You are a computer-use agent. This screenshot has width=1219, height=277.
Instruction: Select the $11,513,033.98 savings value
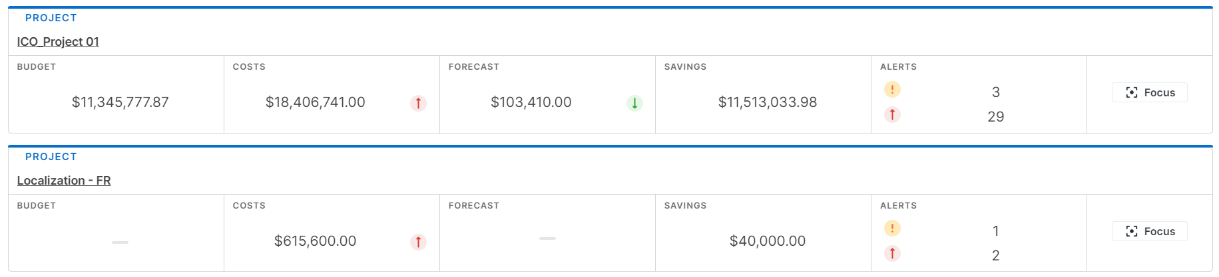tap(768, 102)
